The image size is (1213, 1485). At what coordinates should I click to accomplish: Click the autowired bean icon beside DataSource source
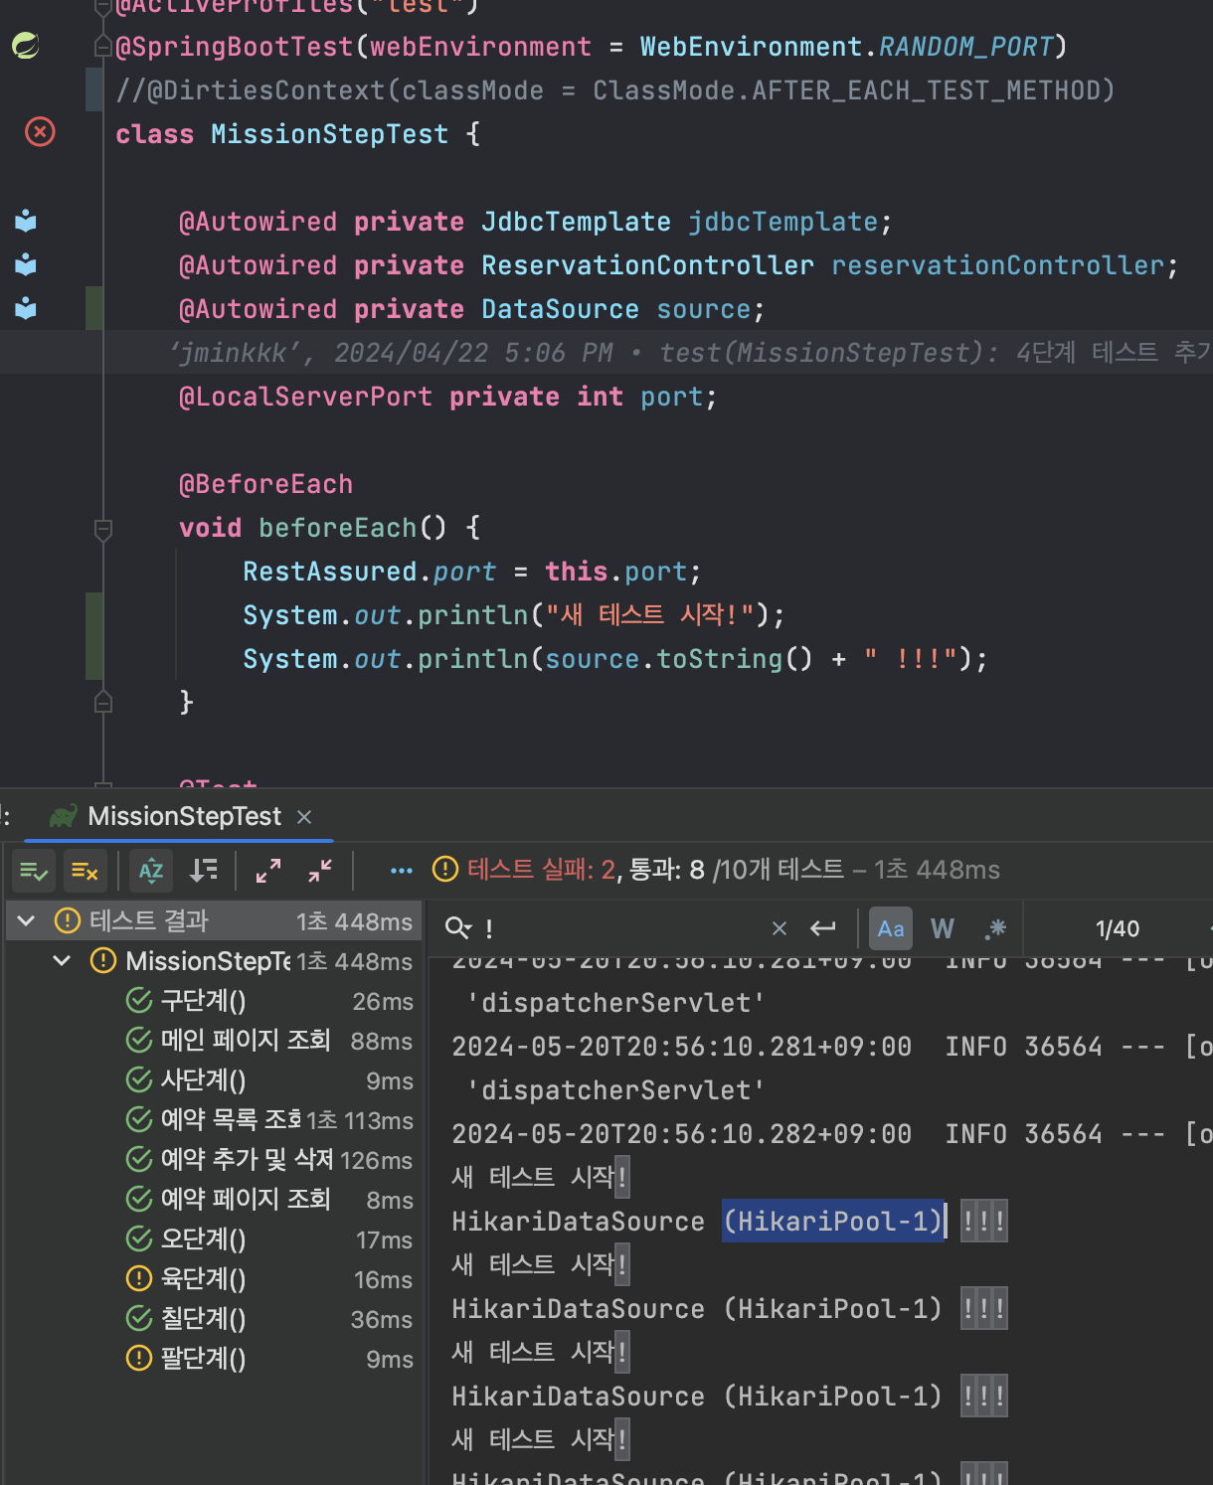[26, 308]
